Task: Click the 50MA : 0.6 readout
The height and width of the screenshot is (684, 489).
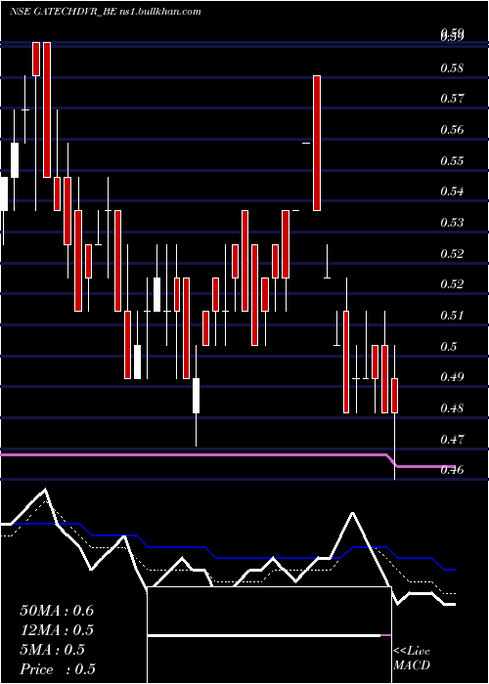Action: pyautogui.click(x=57, y=611)
